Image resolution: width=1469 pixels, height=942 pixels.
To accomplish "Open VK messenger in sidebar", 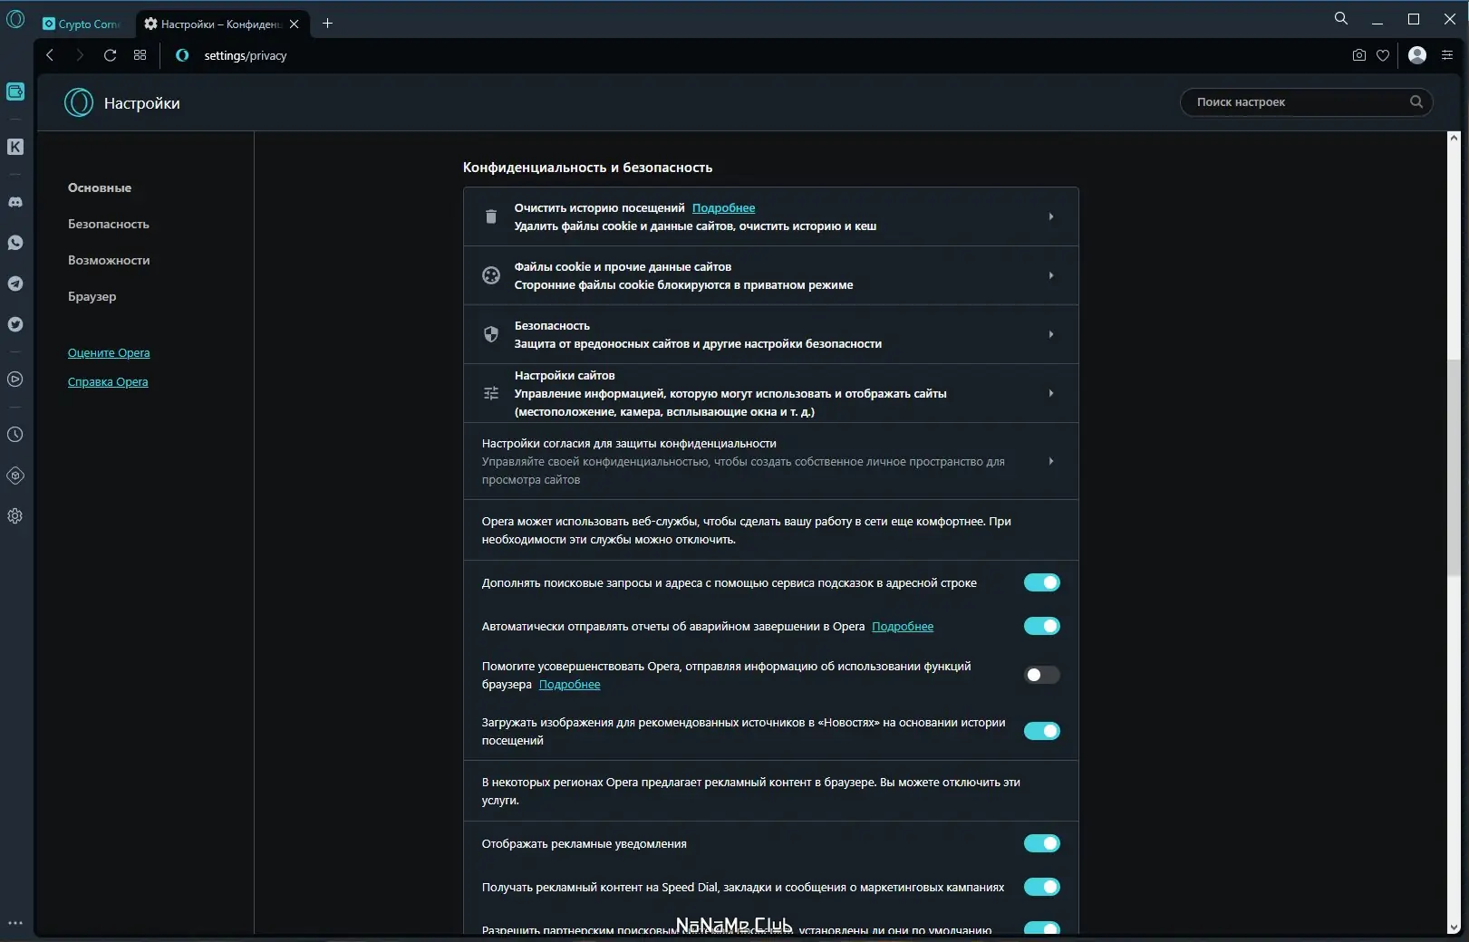I will (15, 147).
